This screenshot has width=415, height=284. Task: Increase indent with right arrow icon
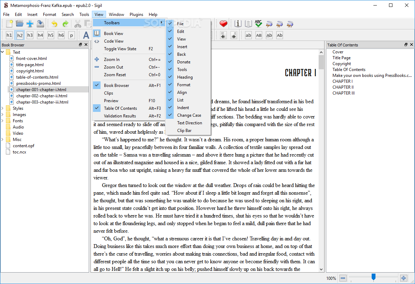[234, 35]
